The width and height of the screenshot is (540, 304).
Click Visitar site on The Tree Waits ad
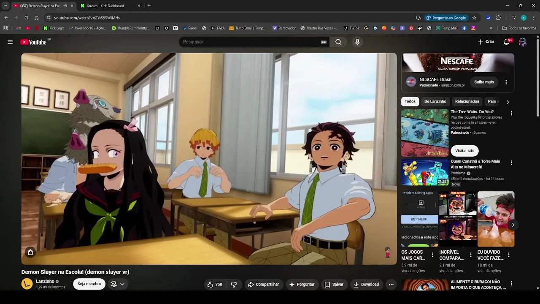[464, 150]
